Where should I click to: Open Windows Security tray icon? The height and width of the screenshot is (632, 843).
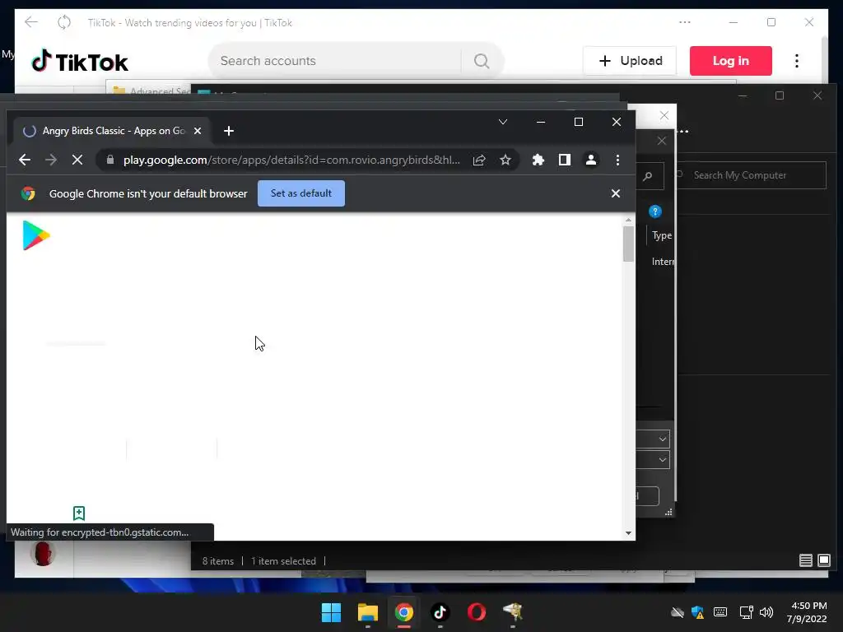coord(698,612)
